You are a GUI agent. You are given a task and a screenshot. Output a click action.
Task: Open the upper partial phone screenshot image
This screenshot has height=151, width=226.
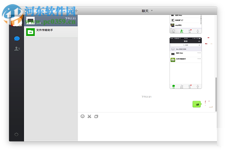pyautogui.click(x=186, y=24)
